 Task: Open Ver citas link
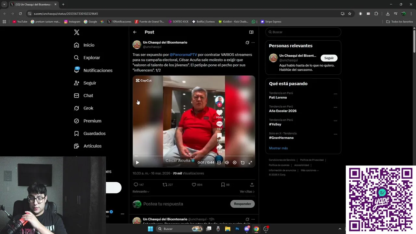click(247, 191)
